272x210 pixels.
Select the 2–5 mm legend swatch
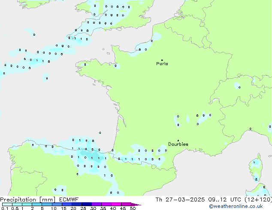(x=37, y=204)
